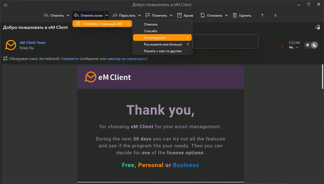Open eM Client Team sender name link

coord(33,42)
